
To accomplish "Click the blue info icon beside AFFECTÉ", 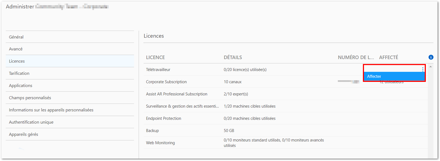I will click(x=431, y=57).
